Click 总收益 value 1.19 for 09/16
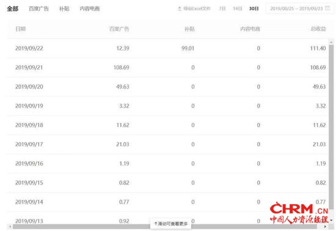 (x=321, y=164)
